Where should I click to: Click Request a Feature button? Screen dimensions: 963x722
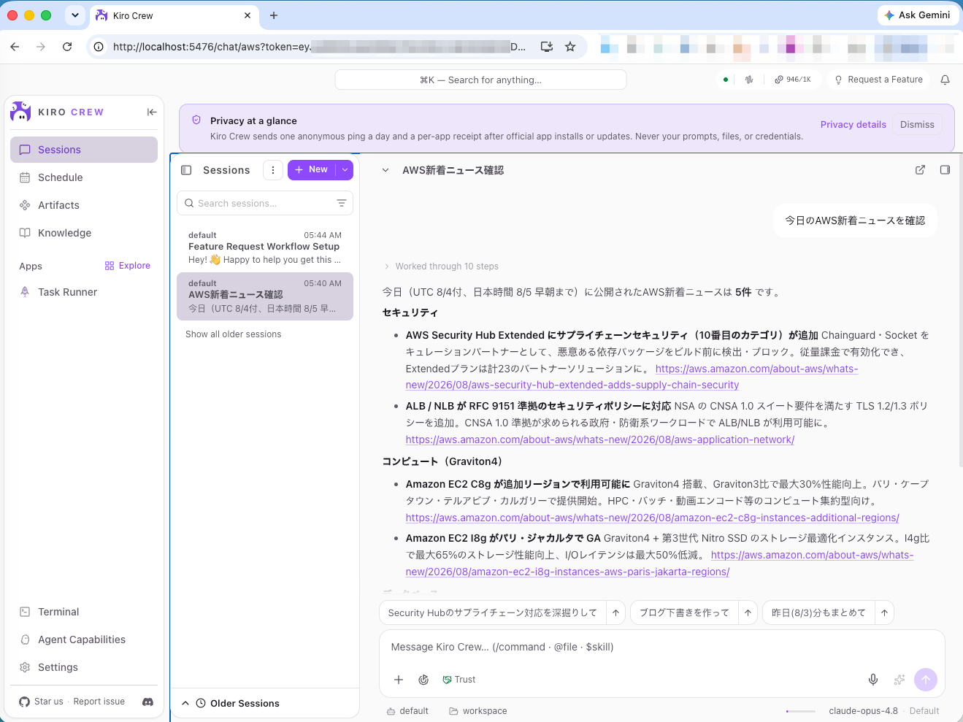(x=879, y=80)
